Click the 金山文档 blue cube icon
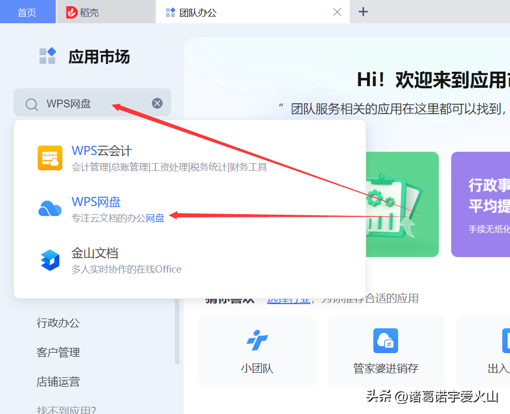 click(x=50, y=260)
